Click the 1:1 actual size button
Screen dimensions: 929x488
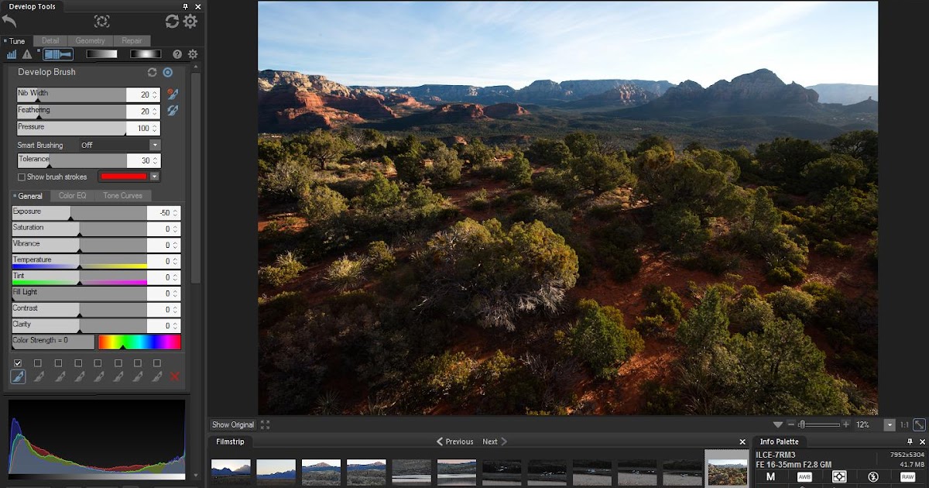tap(904, 424)
